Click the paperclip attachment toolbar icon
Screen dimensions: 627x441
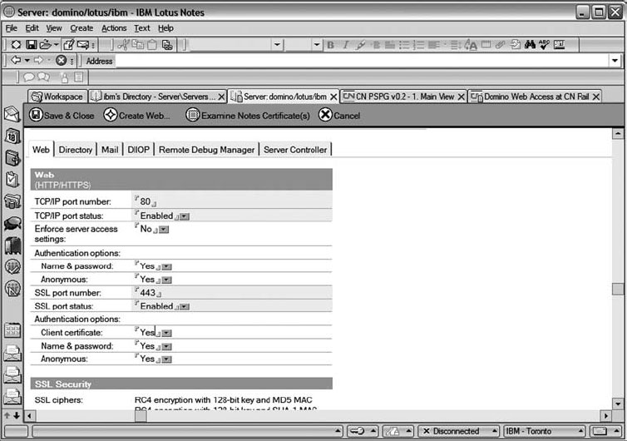pos(500,45)
